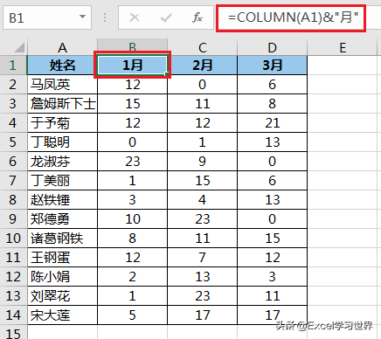Select row 11 header
This screenshot has height=339, width=381.
pyautogui.click(x=13, y=258)
